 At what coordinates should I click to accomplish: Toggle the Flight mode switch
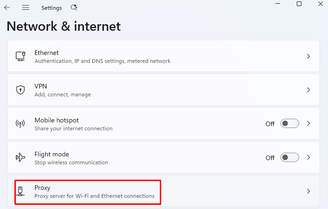289,157
